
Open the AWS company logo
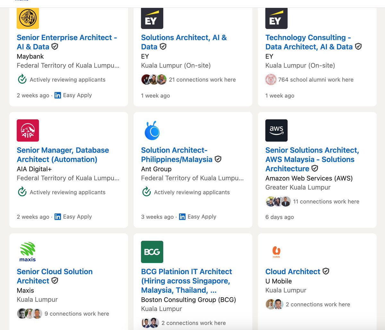point(277,131)
